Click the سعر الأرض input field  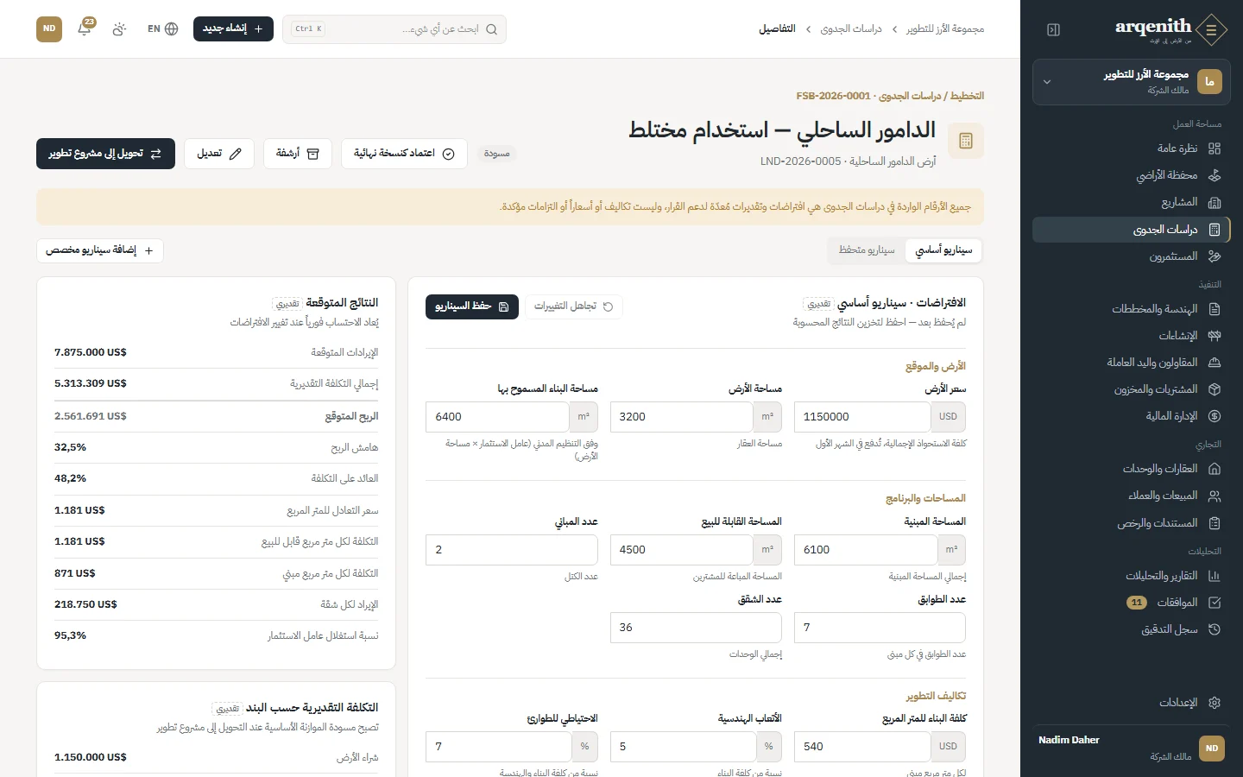pyautogui.click(x=862, y=417)
